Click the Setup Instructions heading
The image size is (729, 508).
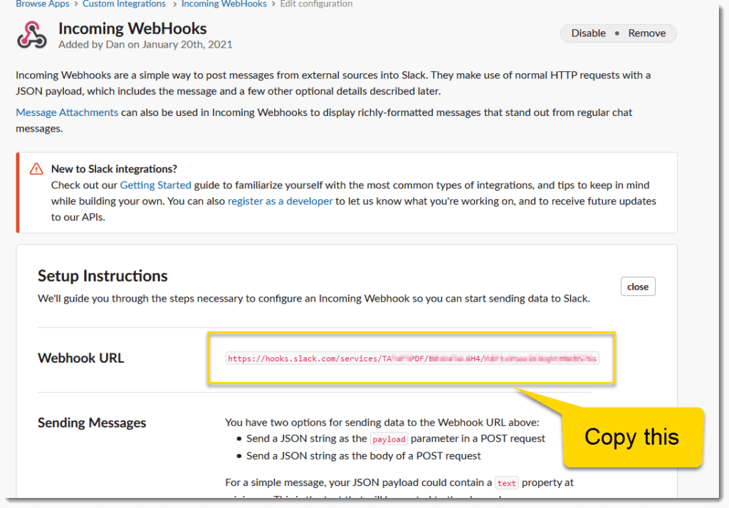[103, 276]
